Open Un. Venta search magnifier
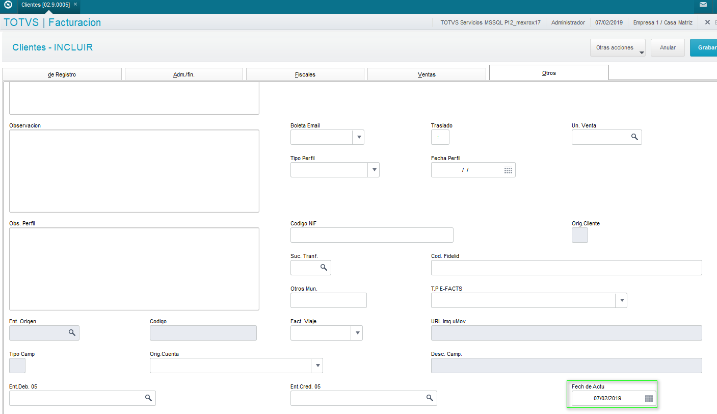 click(x=634, y=137)
